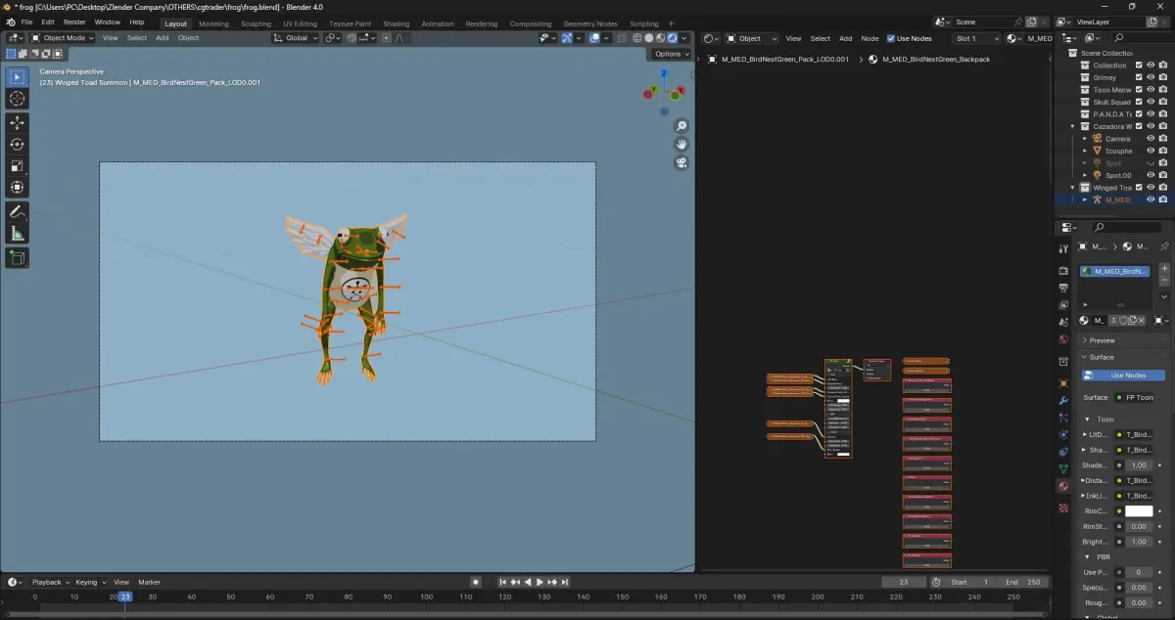Switch to the UV Editing workspace tab

[299, 23]
